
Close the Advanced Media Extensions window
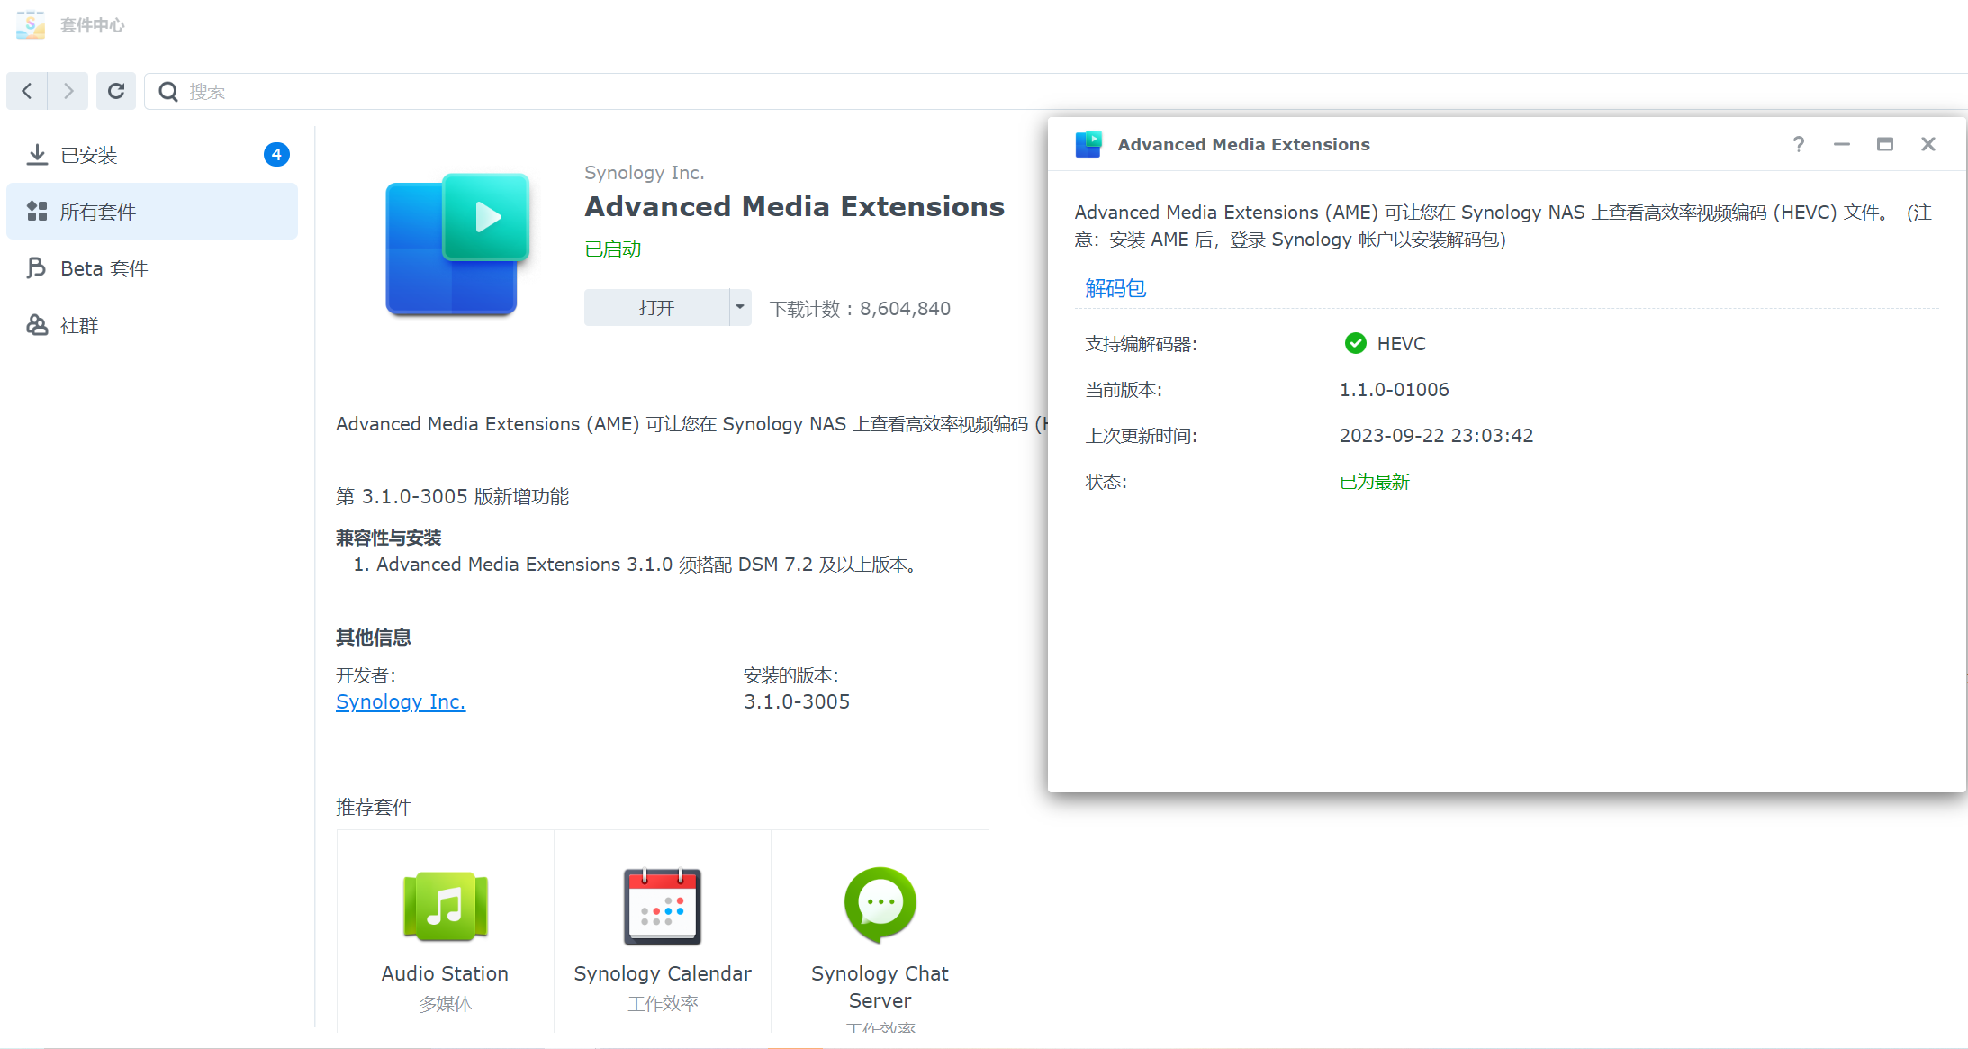[x=1928, y=144]
